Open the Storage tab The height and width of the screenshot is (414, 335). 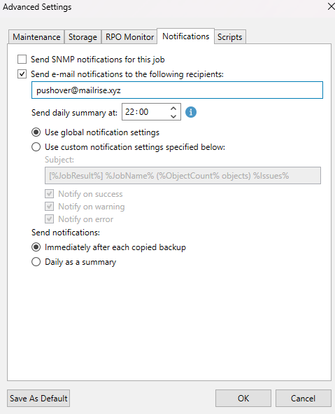coord(83,37)
